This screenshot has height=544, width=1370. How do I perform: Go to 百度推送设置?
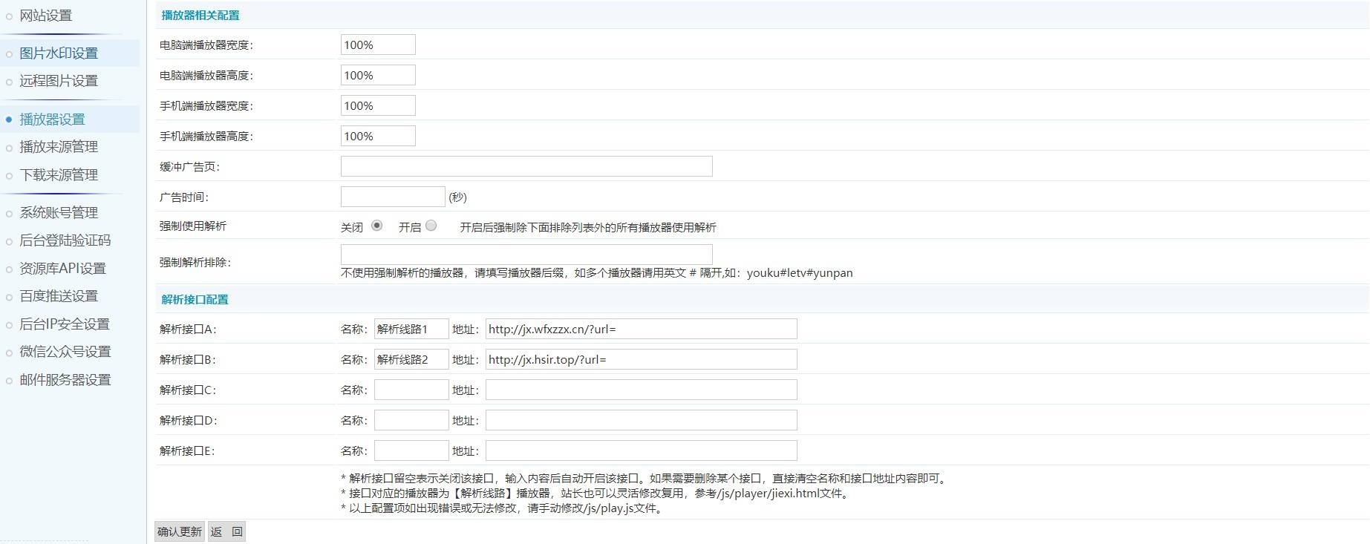pos(59,296)
